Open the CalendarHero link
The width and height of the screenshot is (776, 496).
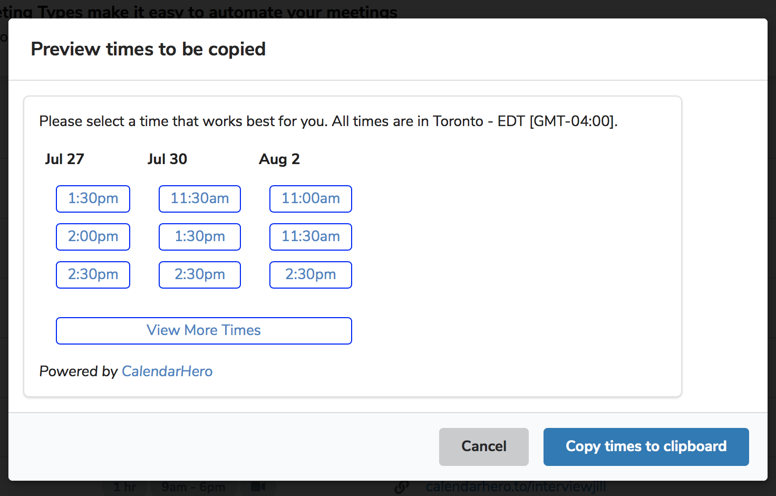click(x=167, y=371)
